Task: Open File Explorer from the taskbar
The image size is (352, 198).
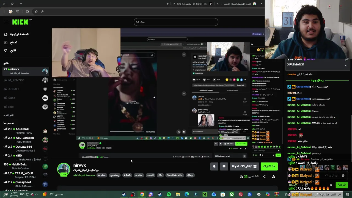Action: click(178, 194)
